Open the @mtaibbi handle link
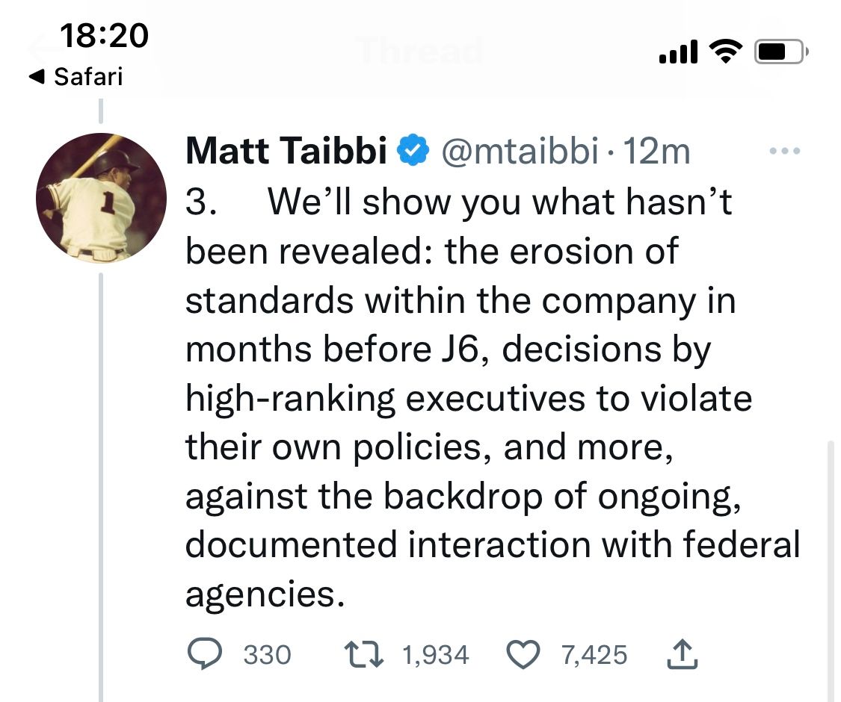Viewport: 841px width, 702px height. (x=520, y=151)
